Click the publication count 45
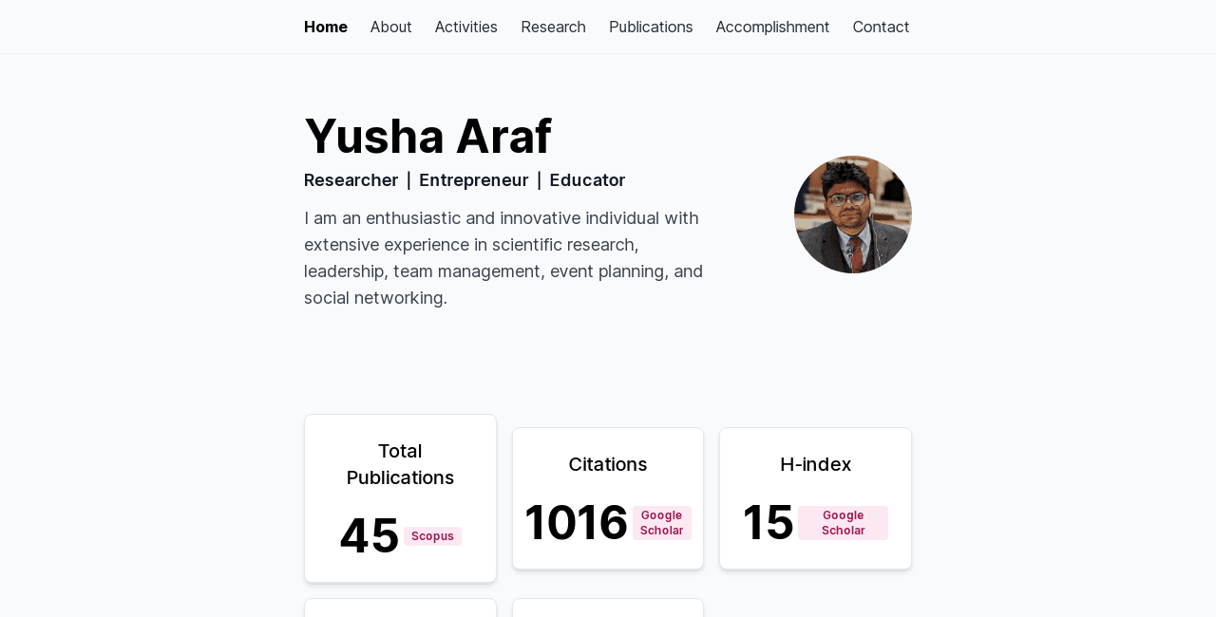Viewport: 1216px width, 617px height. [x=369, y=535]
